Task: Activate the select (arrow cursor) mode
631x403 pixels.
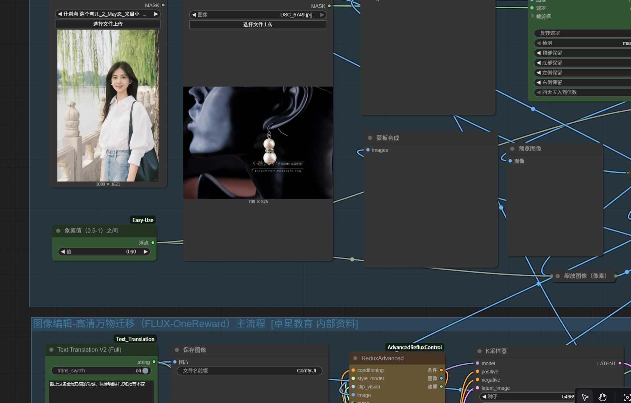Action: click(x=585, y=397)
